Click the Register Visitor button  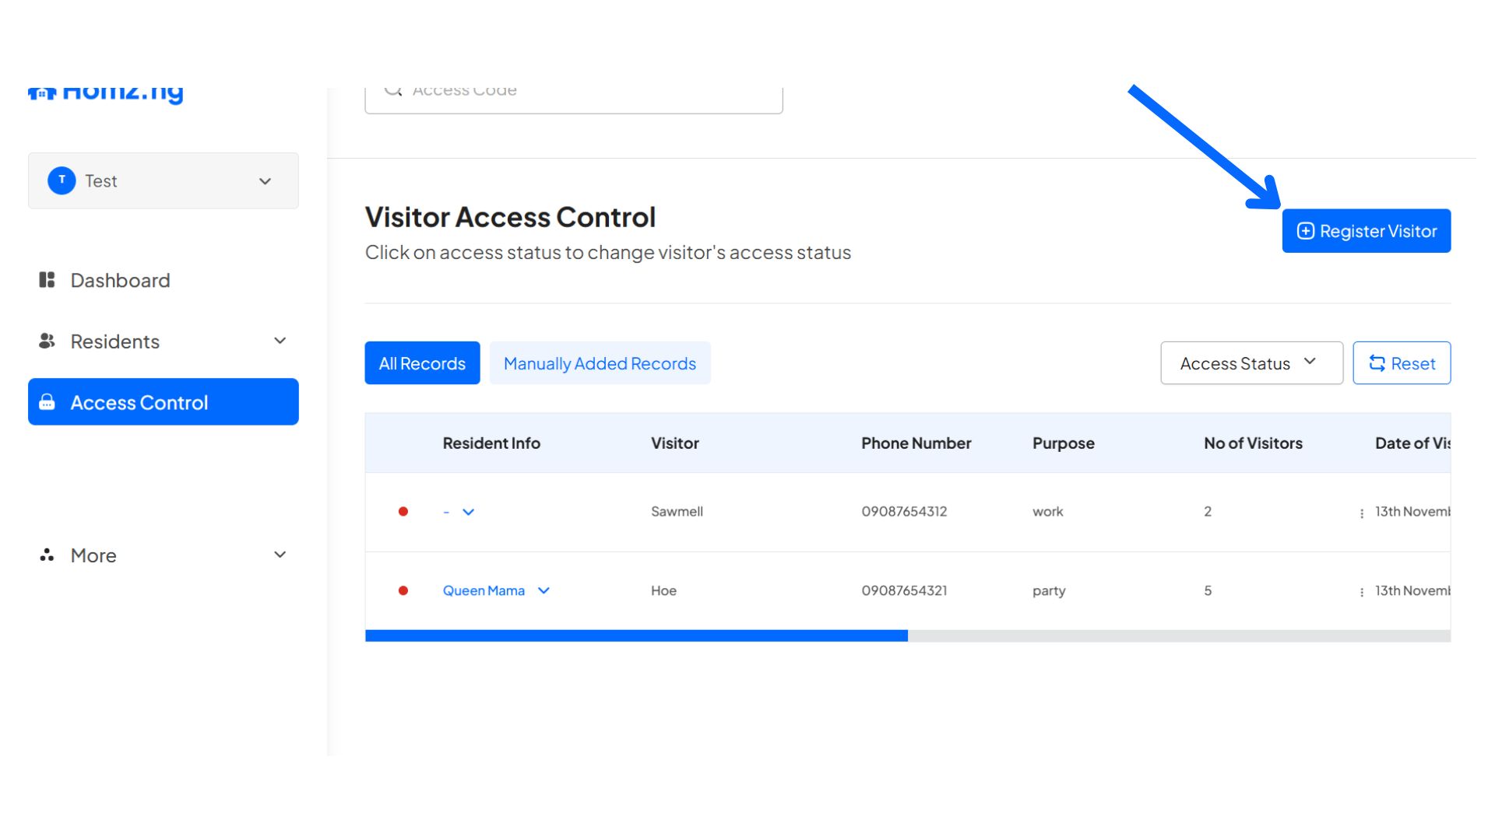[1367, 231]
